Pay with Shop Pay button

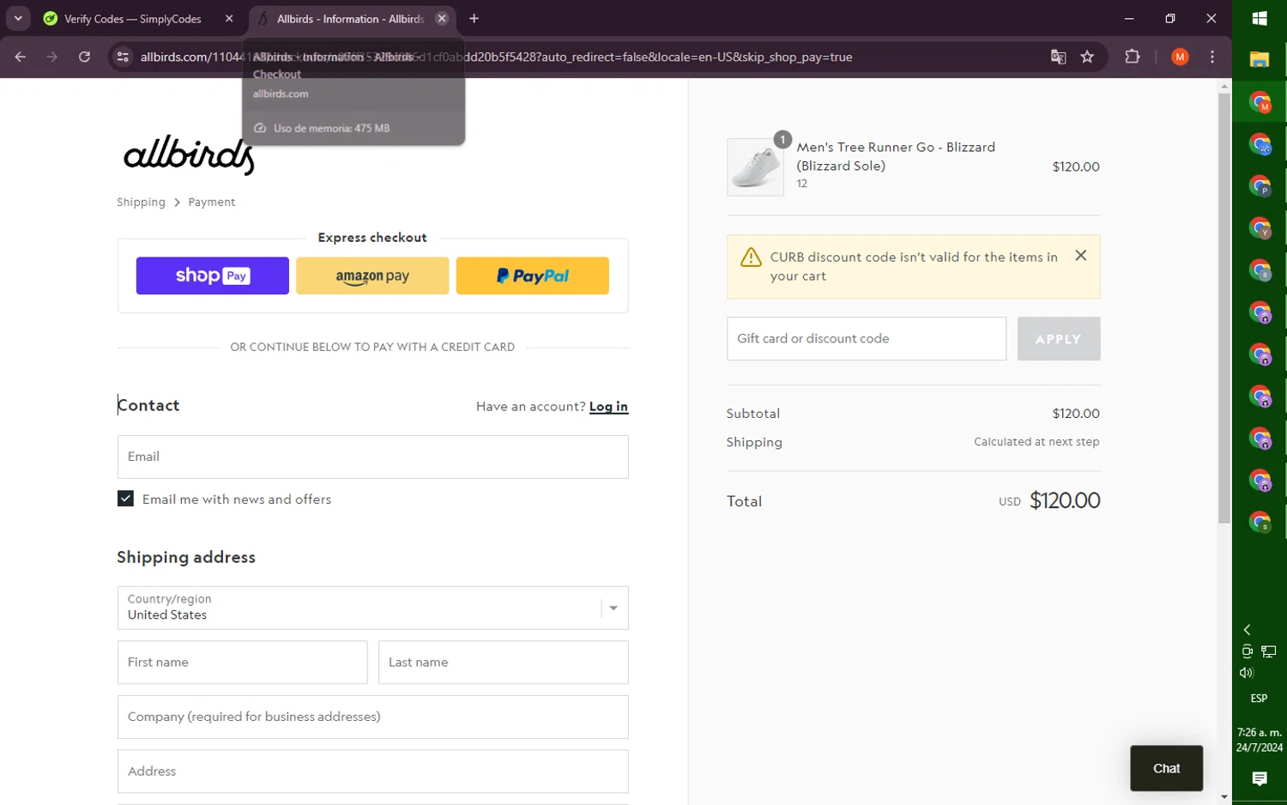212,275
